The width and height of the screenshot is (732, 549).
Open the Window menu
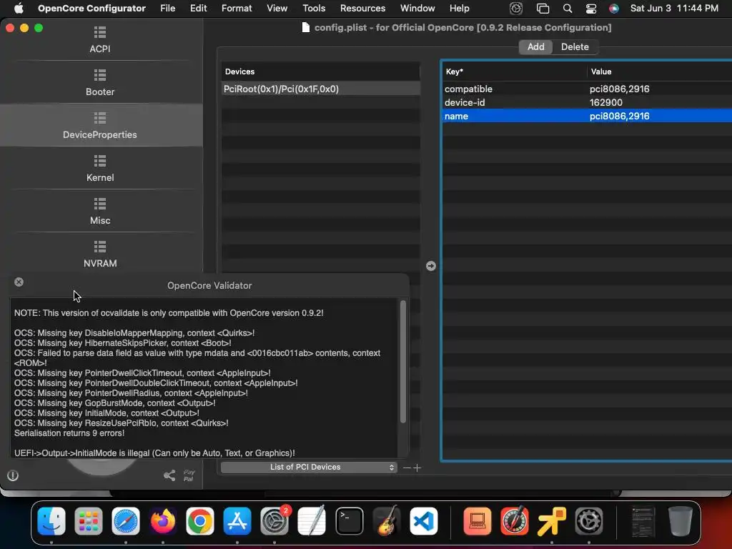click(x=417, y=8)
